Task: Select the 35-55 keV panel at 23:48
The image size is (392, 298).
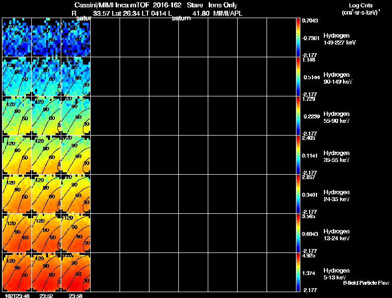Action: (17, 155)
